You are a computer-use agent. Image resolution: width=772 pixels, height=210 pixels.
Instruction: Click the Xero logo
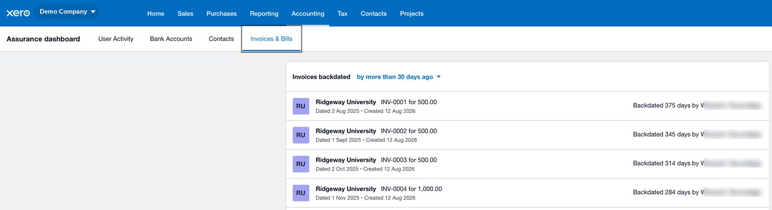pos(18,13)
